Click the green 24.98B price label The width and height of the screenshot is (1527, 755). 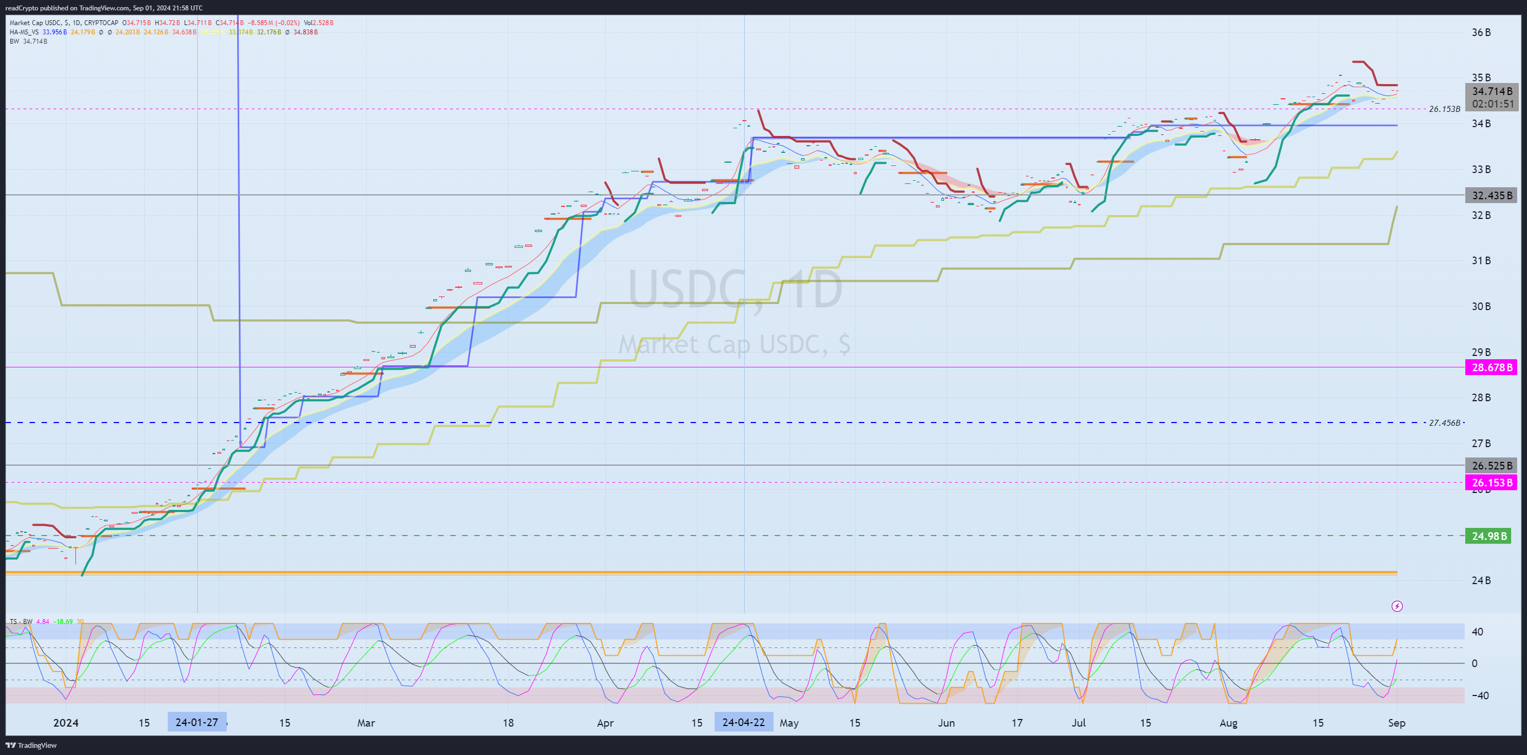[1488, 536]
